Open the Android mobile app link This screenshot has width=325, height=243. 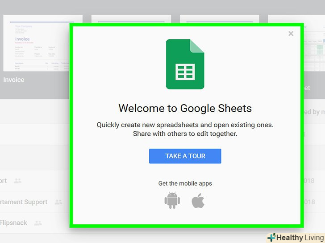tap(172, 200)
